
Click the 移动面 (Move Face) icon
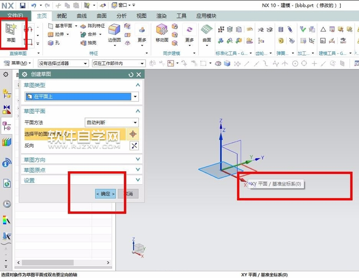click(x=162, y=31)
